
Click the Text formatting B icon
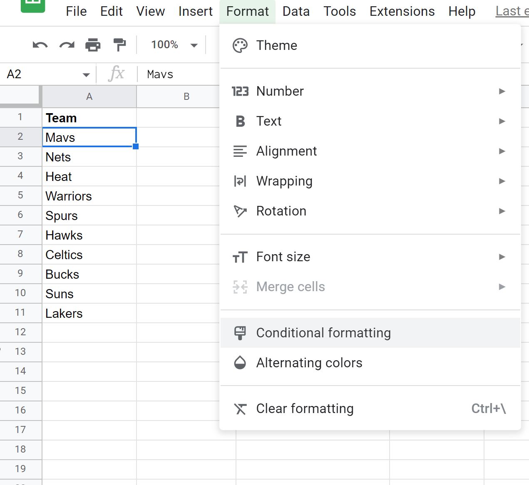click(240, 121)
